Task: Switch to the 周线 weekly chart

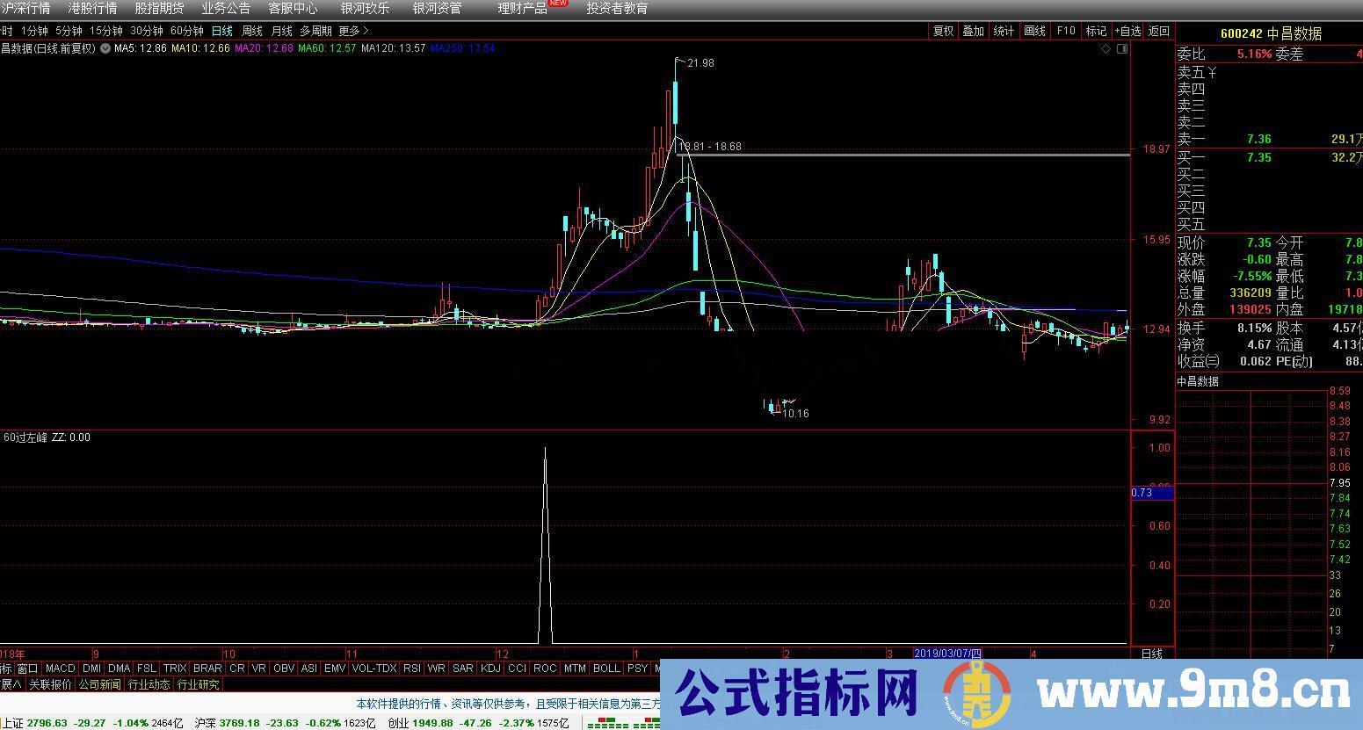Action: 252,31
